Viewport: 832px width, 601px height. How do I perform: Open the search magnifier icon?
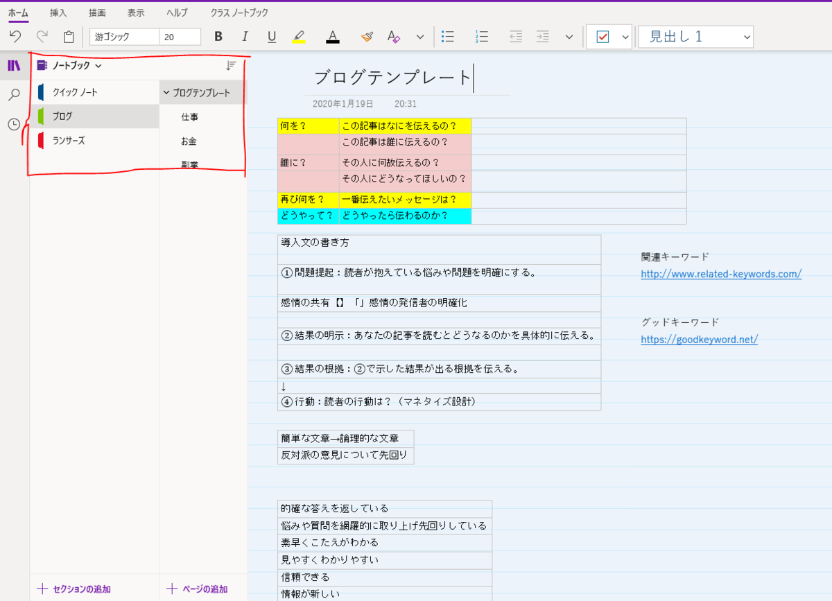coord(14,95)
